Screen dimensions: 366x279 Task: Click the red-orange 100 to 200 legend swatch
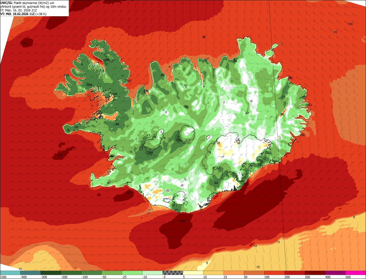coord(274,273)
